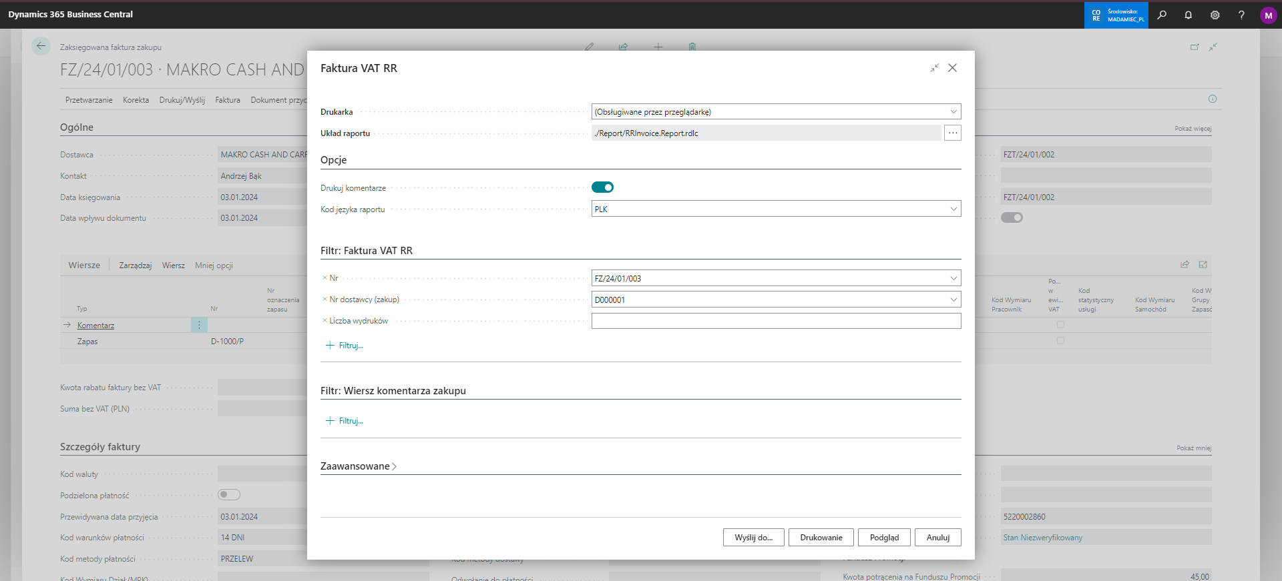Screen dimensions: 1282x581
Task: Click Pokaż mniej in Szczegóły faktury
Action: 1194,448
